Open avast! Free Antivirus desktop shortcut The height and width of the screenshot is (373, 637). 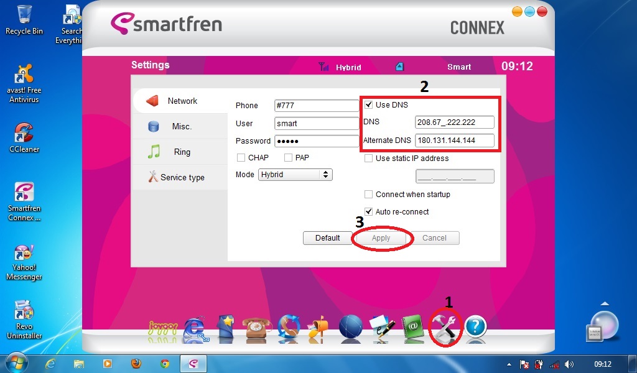[x=24, y=83]
